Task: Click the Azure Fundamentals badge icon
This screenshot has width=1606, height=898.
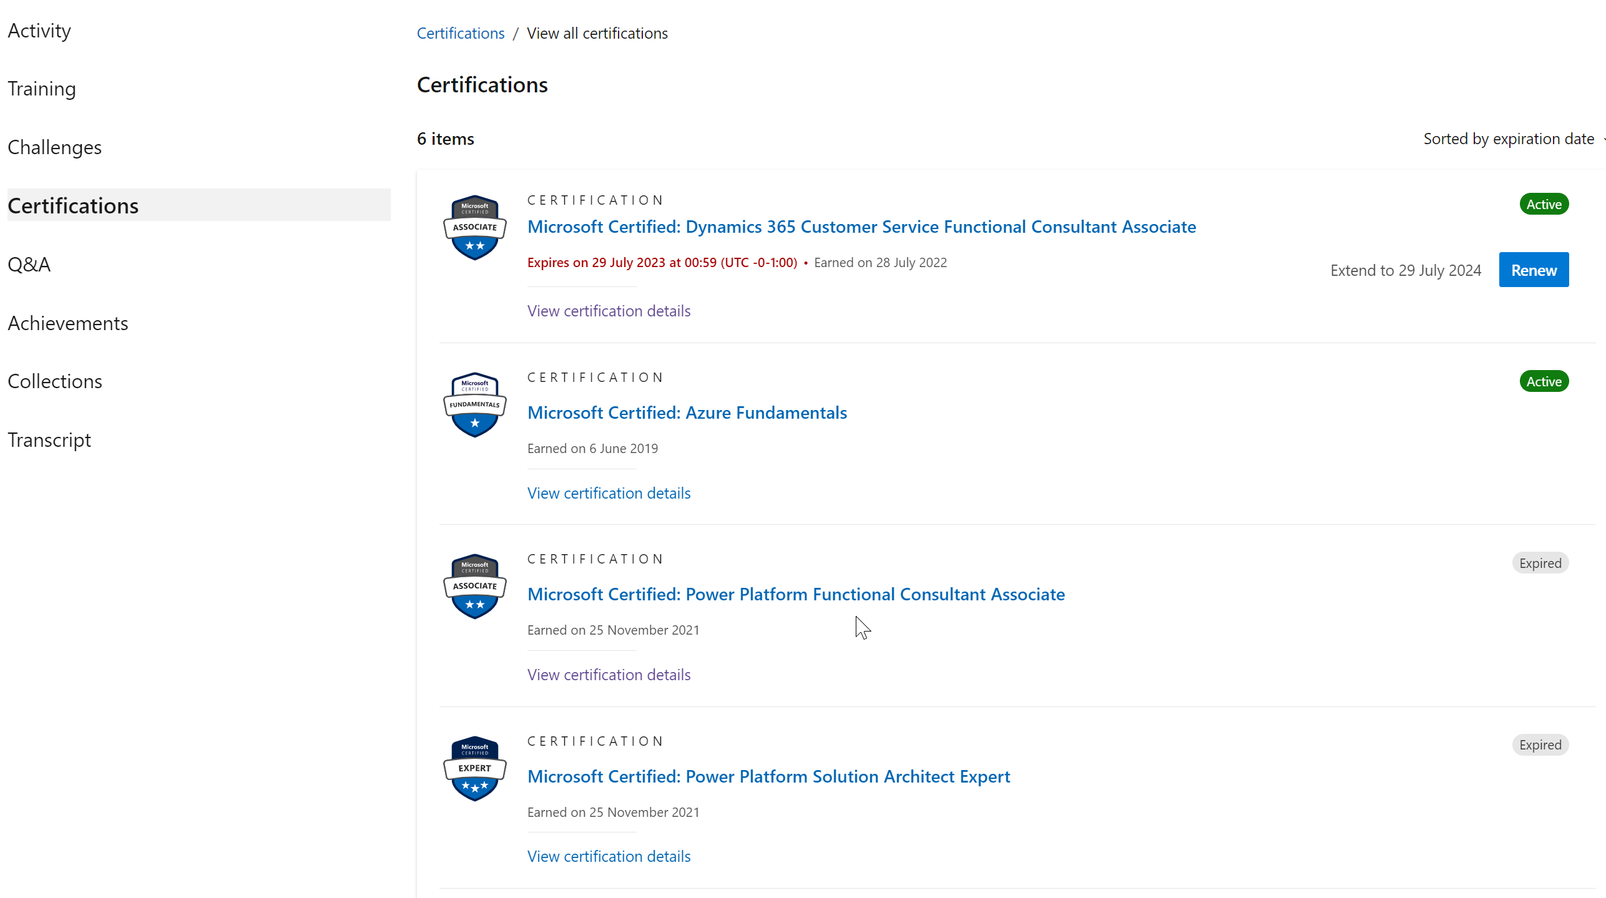Action: pyautogui.click(x=474, y=404)
